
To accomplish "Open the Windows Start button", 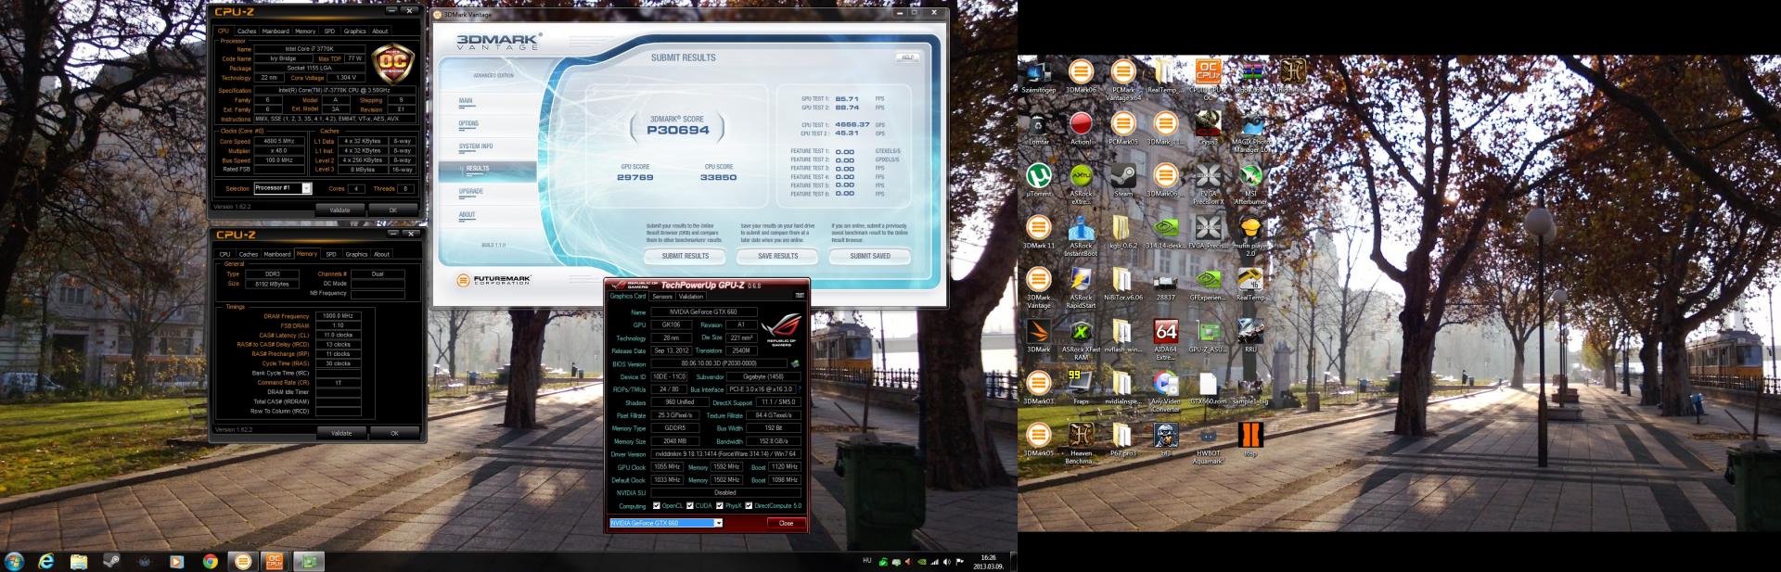I will point(14,561).
